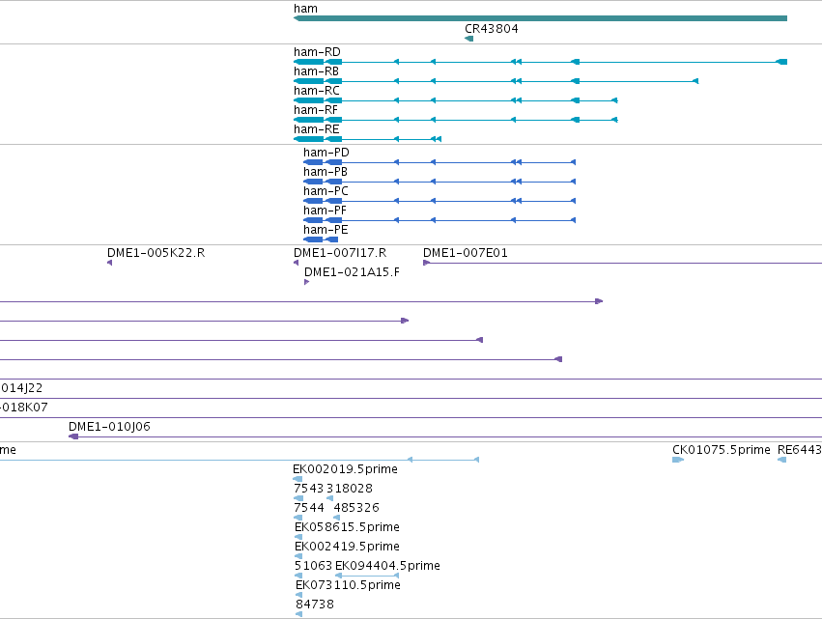Select the ham-PD protein label

[326, 153]
